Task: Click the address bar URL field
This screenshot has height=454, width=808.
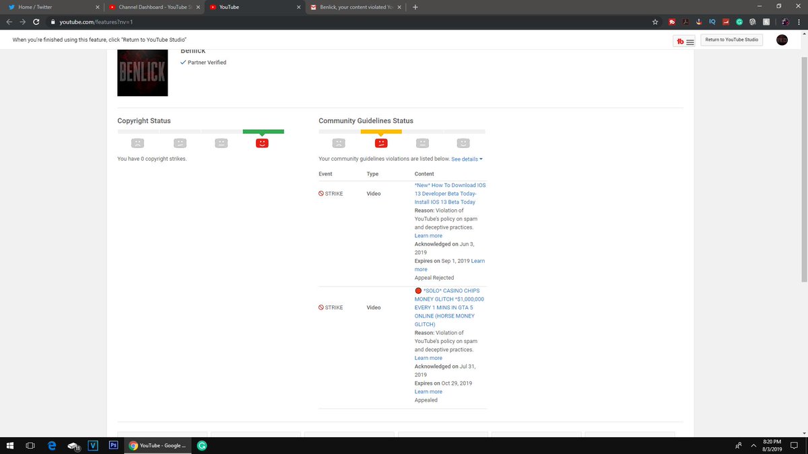Action: pos(350,22)
